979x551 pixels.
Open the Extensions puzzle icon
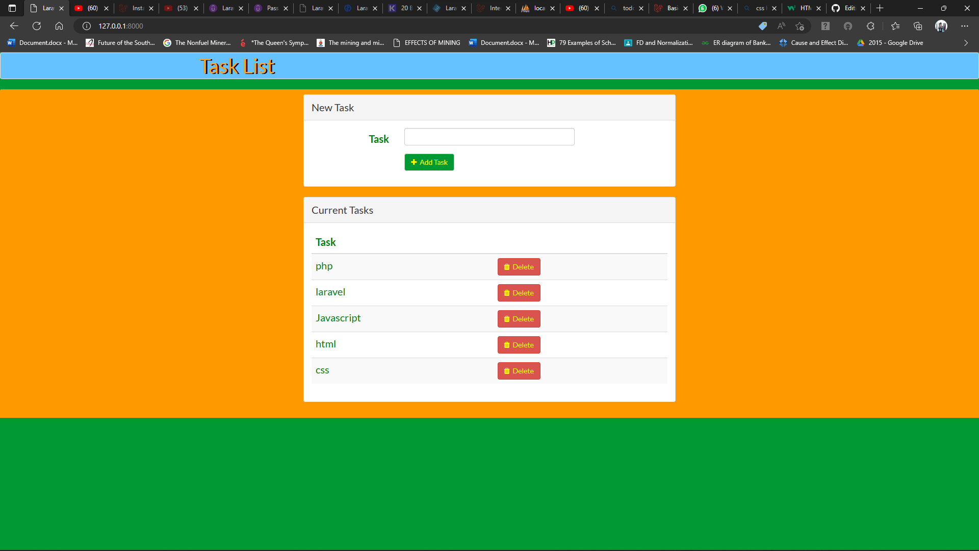(x=870, y=26)
